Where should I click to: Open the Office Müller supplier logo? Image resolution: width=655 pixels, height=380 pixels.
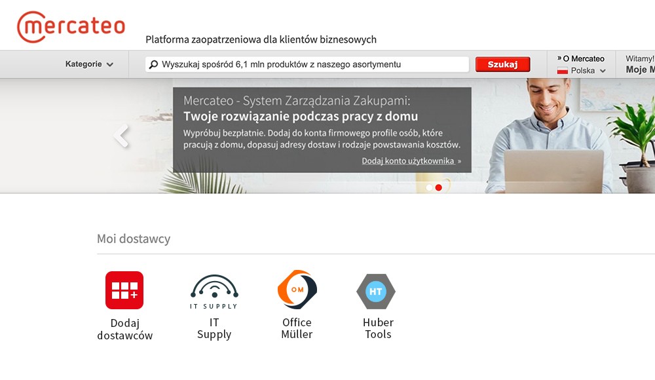[297, 290]
